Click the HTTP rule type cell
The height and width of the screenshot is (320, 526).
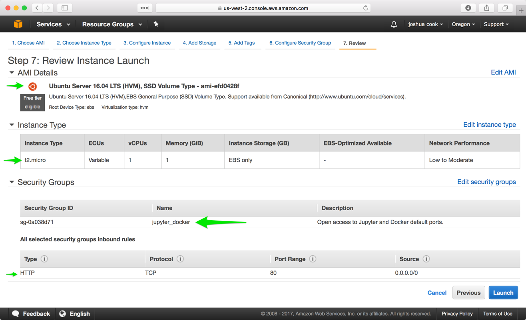(28, 273)
